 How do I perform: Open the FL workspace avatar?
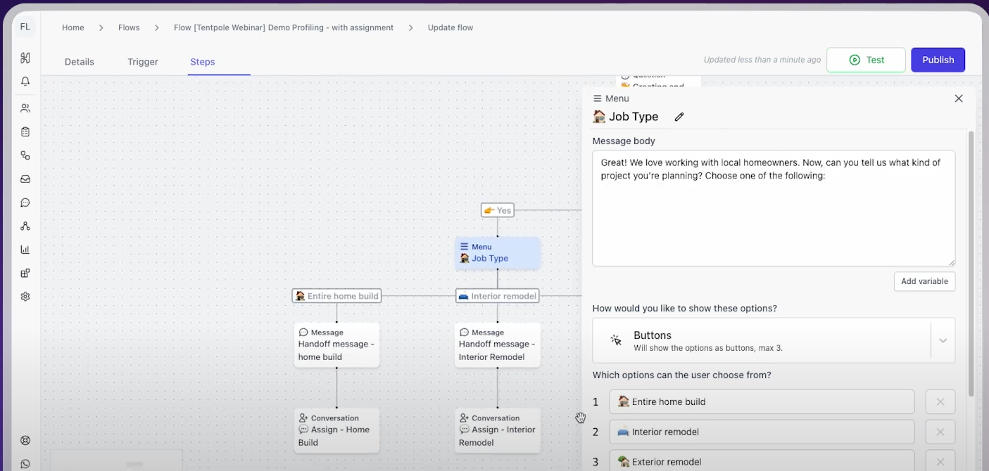(25, 27)
